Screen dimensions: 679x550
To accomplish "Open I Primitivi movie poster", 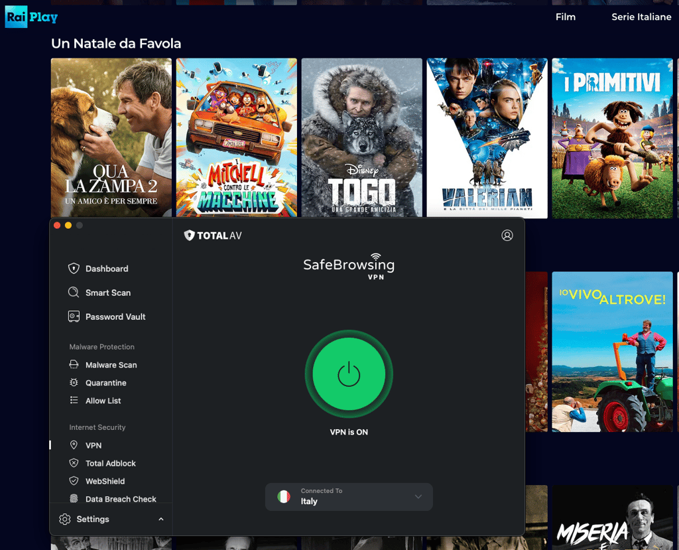I will [612, 138].
